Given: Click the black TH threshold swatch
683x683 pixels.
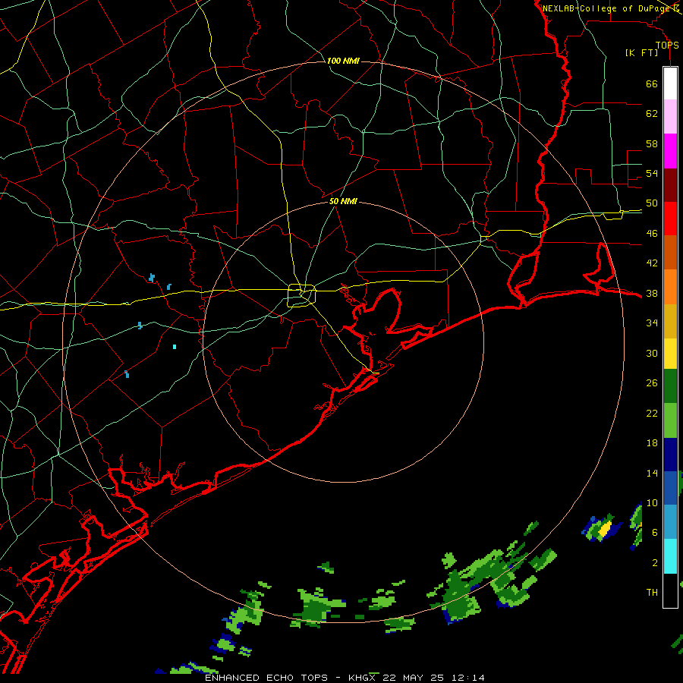Looking at the screenshot, I should click(670, 590).
